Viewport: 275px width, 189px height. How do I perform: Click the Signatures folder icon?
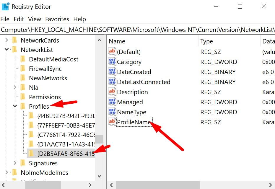coord(23,163)
